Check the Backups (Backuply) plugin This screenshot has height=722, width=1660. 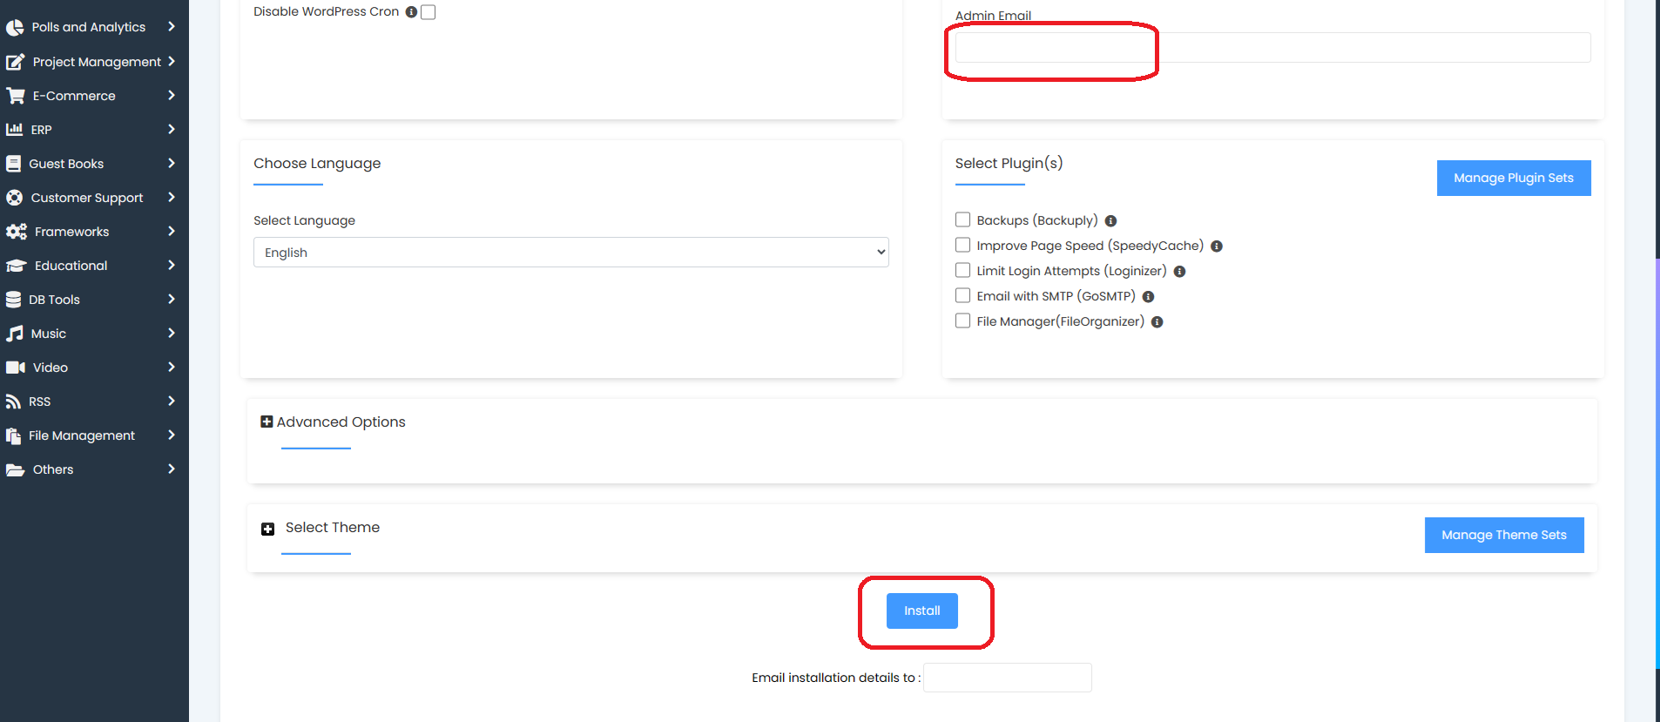point(962,219)
